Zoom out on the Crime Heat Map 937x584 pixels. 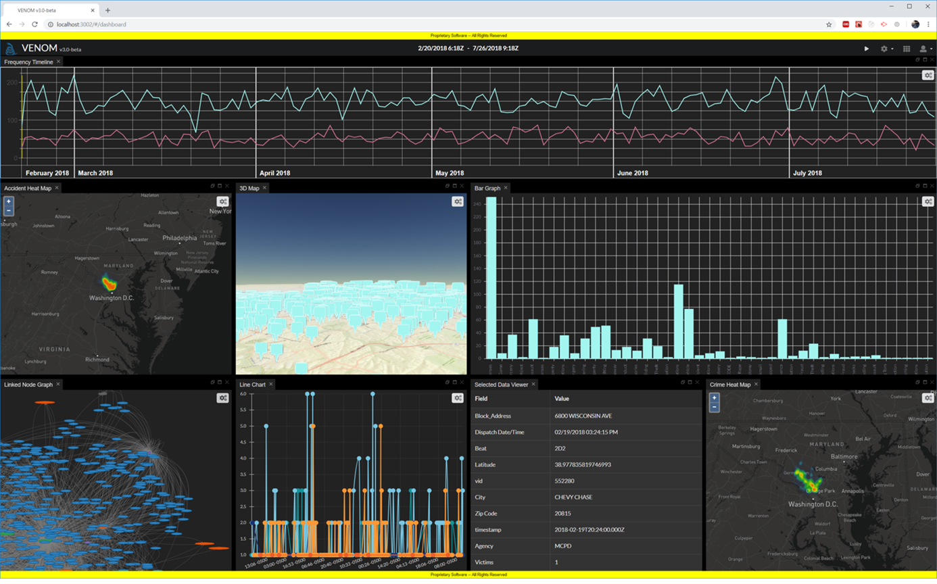tap(714, 407)
